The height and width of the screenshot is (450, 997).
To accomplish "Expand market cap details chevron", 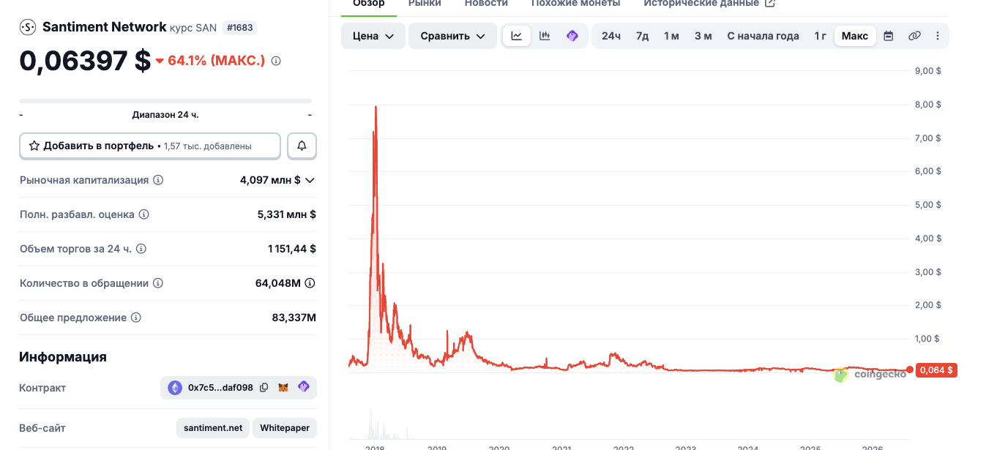I will click(310, 180).
